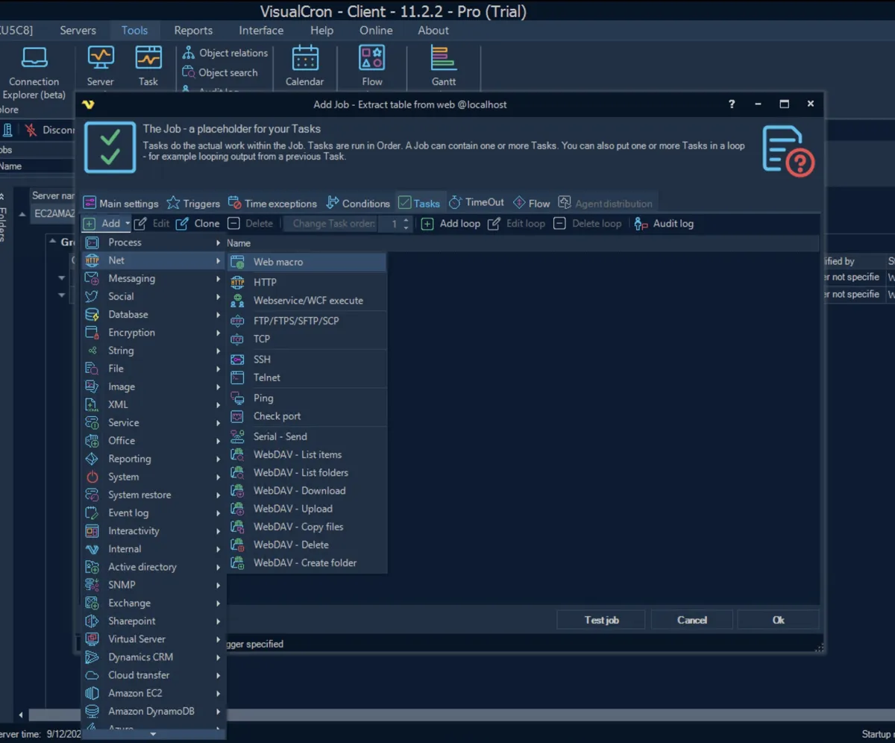Expand the Messaging submenu
Viewport: 895px width, 743px height.
(x=154, y=278)
